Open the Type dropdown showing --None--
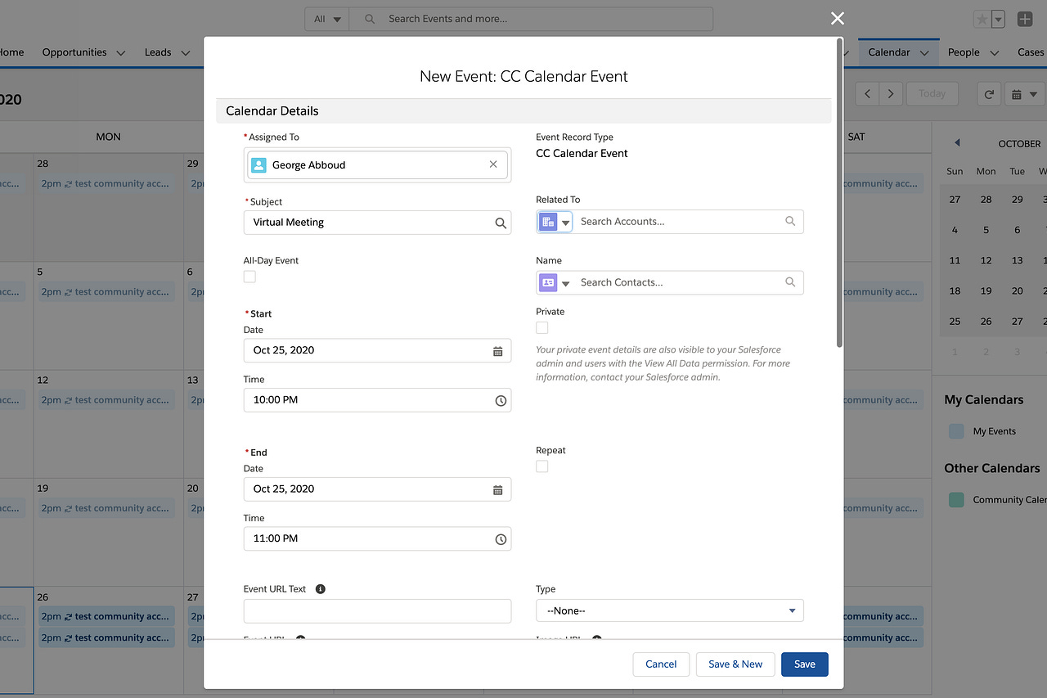1047x698 pixels. pyautogui.click(x=669, y=610)
